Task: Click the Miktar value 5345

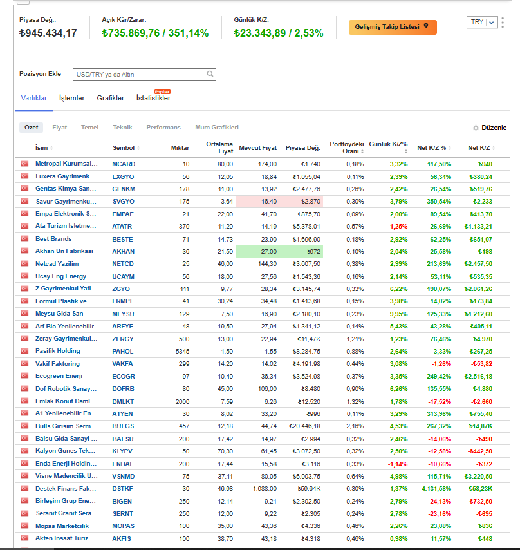Action: coord(182,352)
